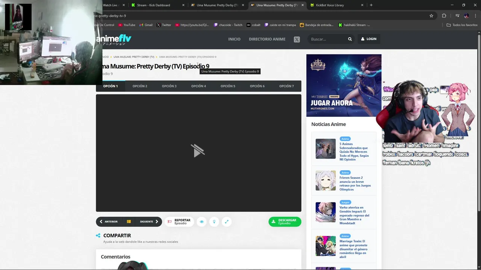Open DIRECTORIO ANIME in the navigation
Image resolution: width=481 pixels, height=270 pixels.
[267, 39]
